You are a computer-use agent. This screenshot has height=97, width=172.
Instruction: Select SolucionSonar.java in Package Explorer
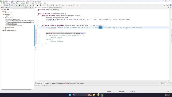tap(12, 24)
